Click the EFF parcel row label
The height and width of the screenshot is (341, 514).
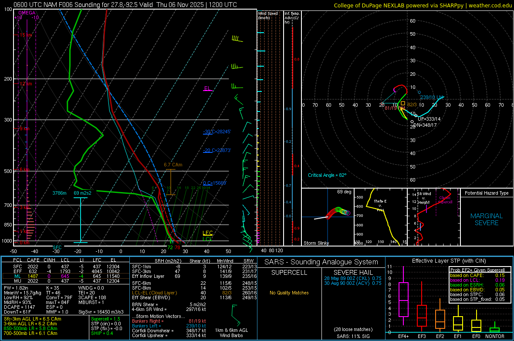coord(17,271)
